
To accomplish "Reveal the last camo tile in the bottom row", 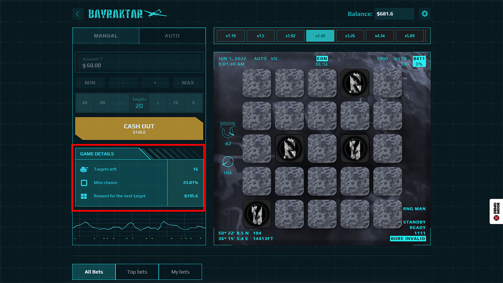I will tap(388, 214).
